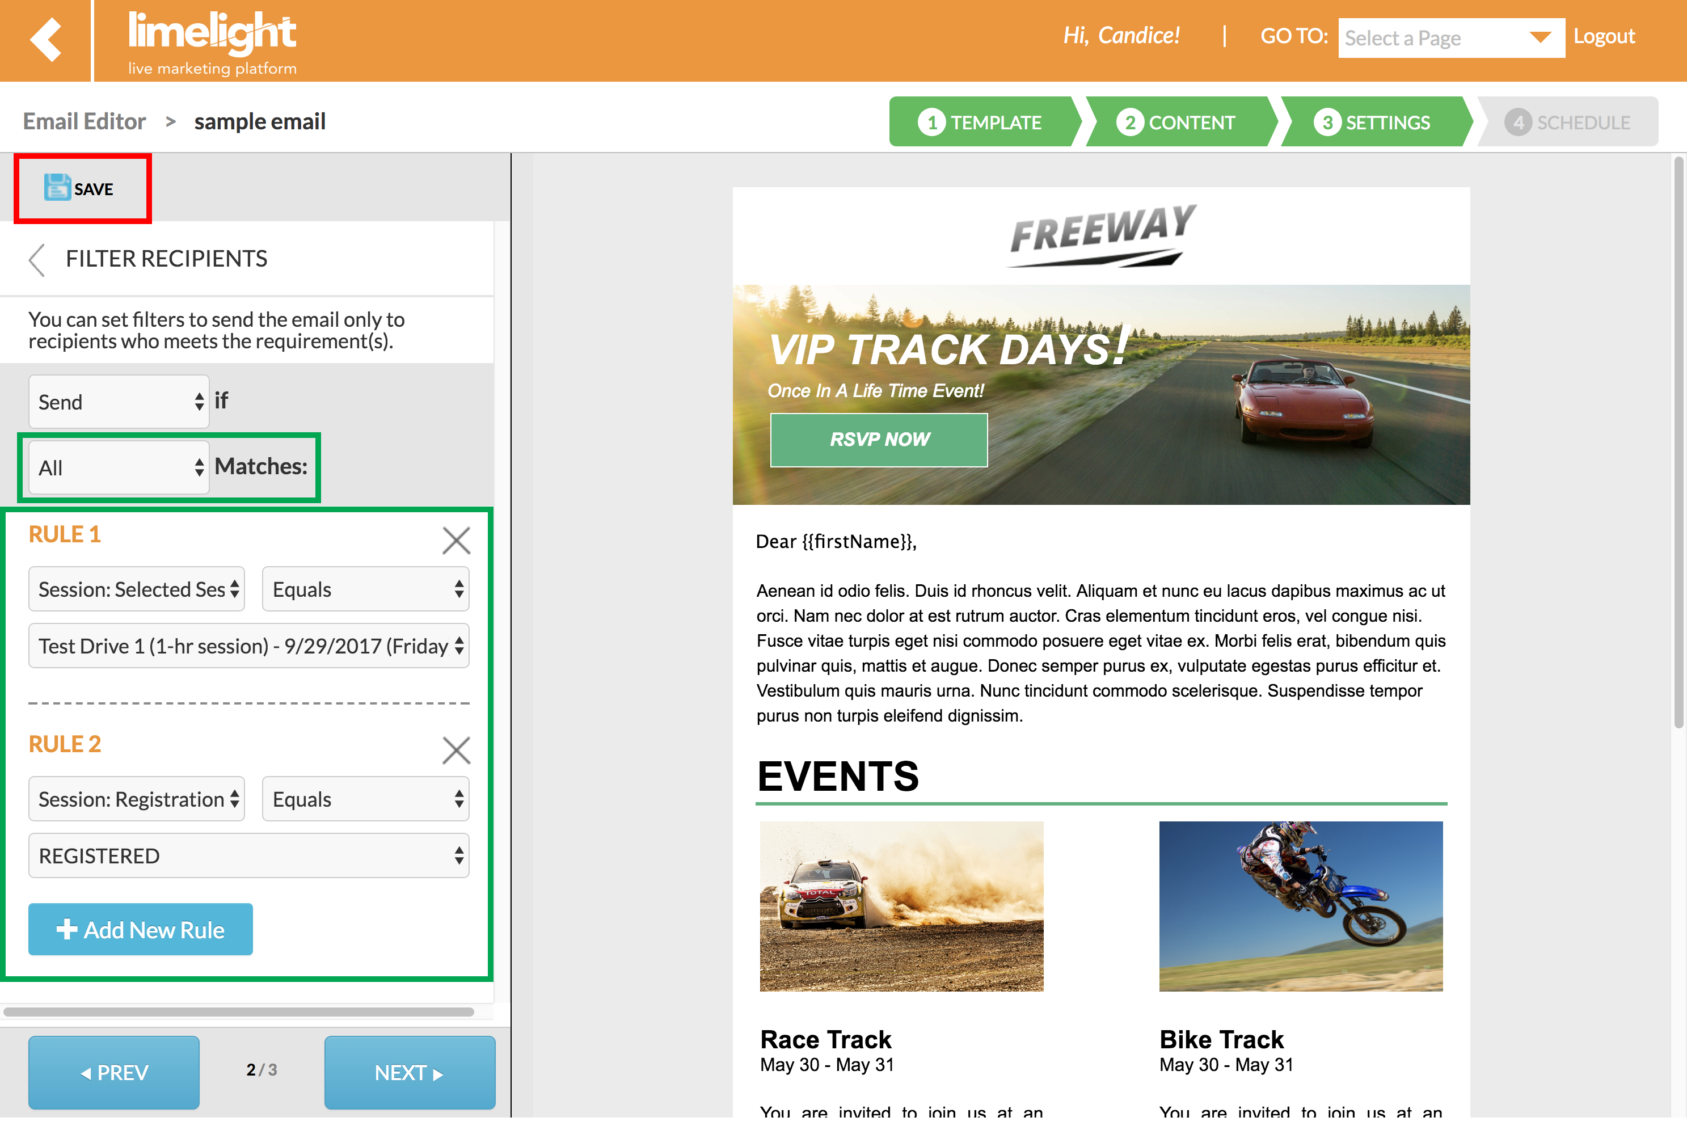1687x1130 pixels.
Task: Open the Send action dropdown
Action: pyautogui.click(x=119, y=402)
